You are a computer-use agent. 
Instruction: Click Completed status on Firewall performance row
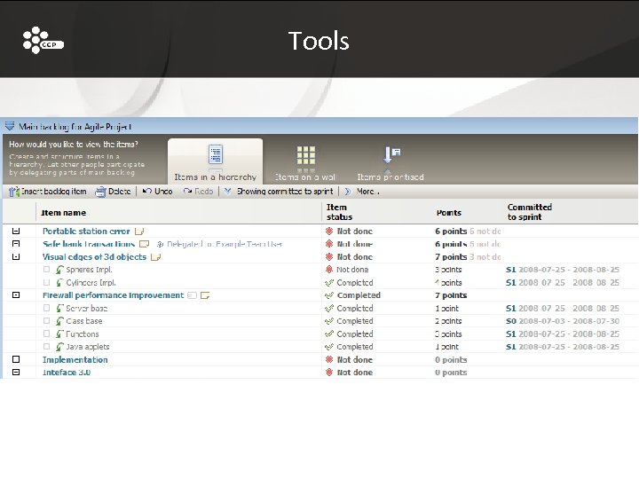point(359,295)
